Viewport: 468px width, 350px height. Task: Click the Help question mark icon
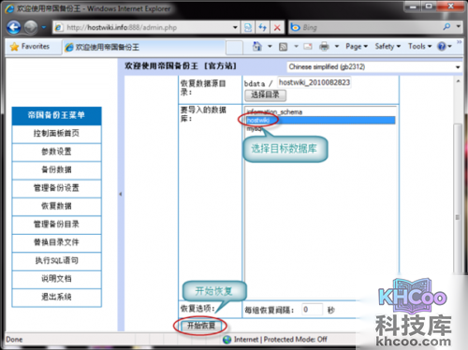(x=442, y=47)
